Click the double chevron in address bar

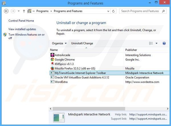(34, 11)
